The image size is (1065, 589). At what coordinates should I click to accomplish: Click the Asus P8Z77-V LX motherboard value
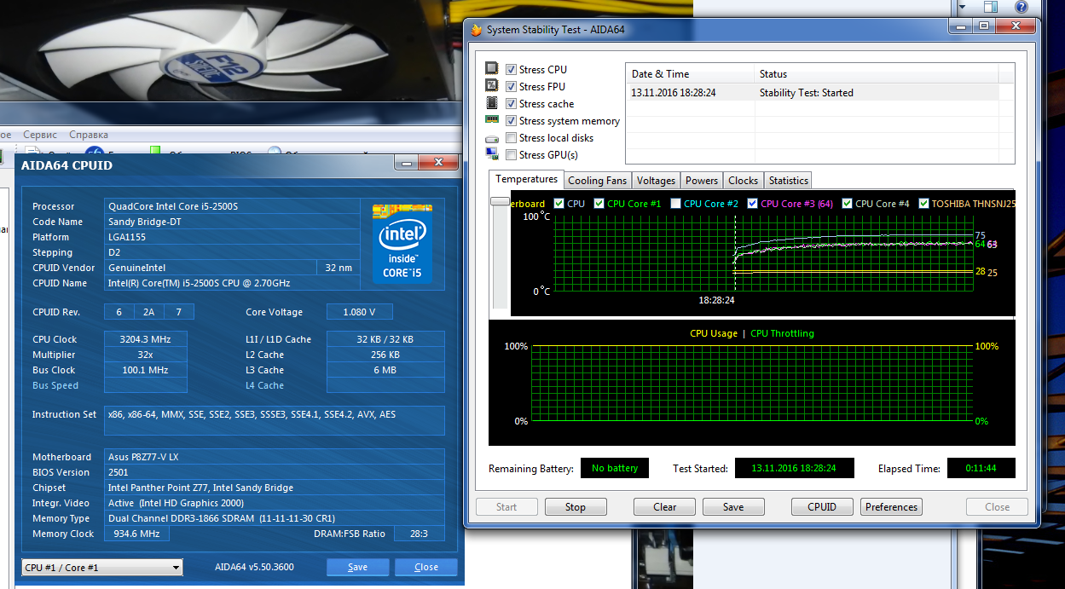point(275,457)
